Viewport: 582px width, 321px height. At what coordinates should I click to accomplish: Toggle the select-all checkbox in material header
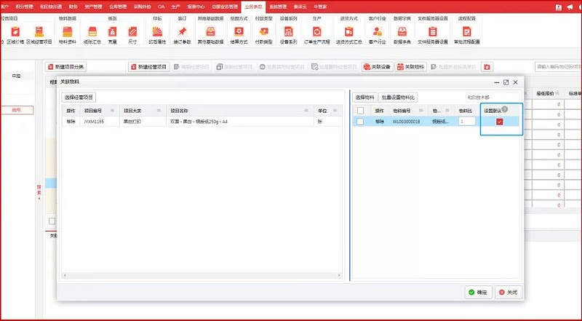[360, 110]
